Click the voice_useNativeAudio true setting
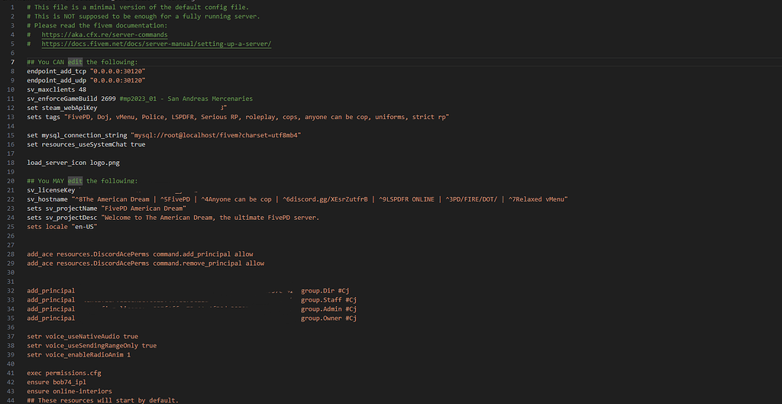782x404 pixels. click(92, 336)
